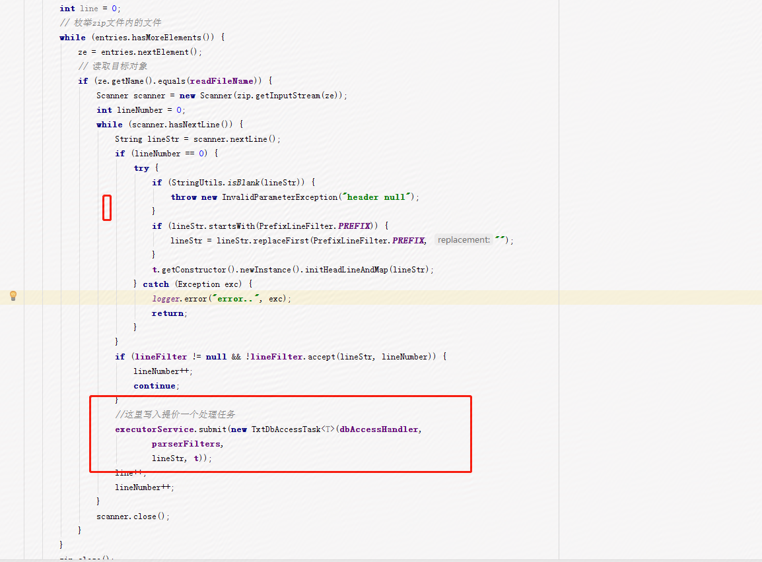
Task: Click 'dbAccessHandler' argument
Action: 379,429
